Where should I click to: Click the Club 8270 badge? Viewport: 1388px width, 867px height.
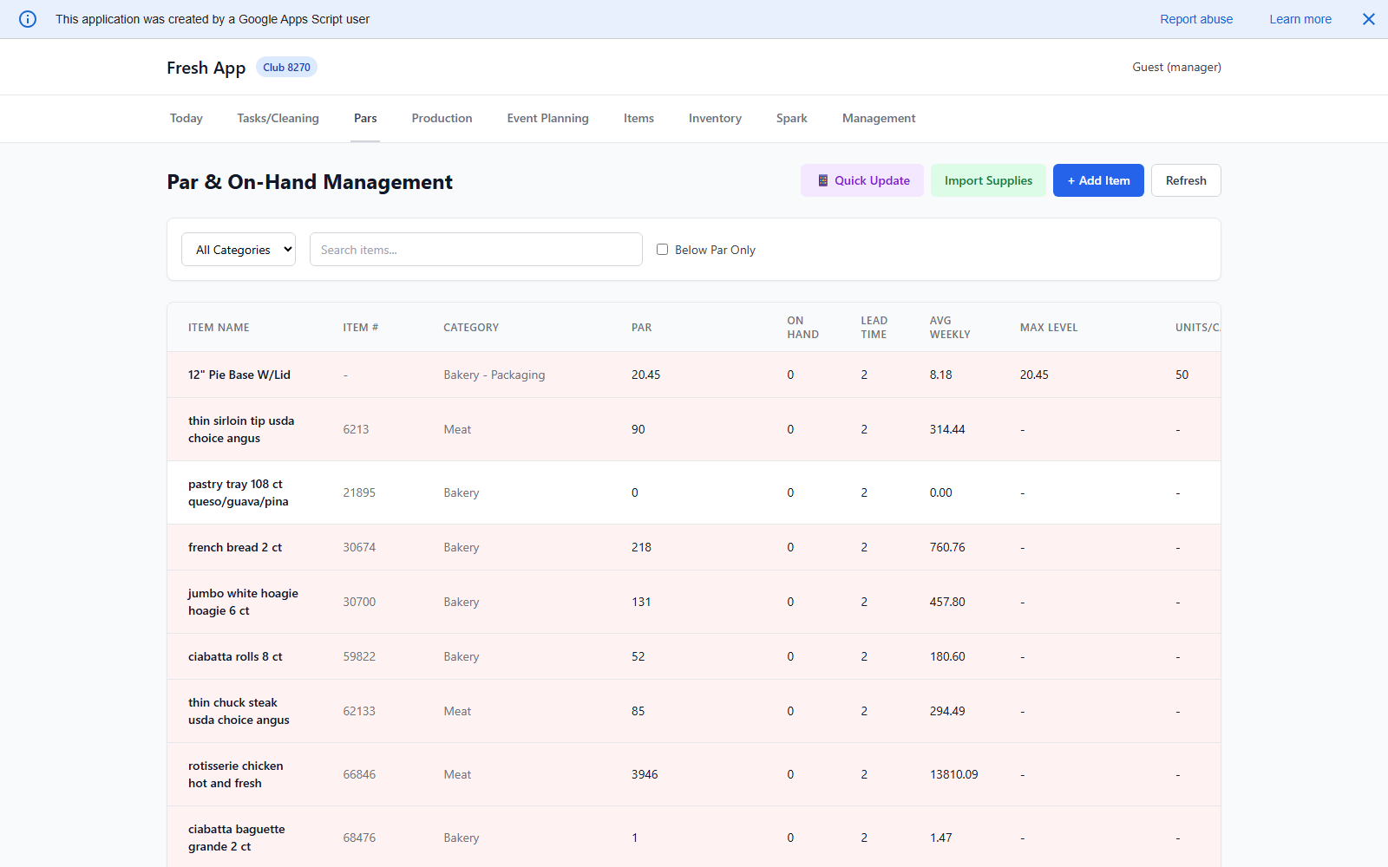tap(286, 68)
